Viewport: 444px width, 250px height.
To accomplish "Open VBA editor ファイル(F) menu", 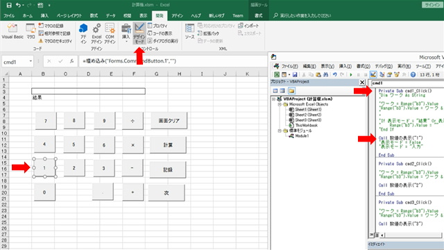I will point(289,67).
